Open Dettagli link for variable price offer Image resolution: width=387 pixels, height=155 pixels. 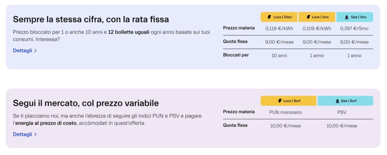[x=23, y=134]
